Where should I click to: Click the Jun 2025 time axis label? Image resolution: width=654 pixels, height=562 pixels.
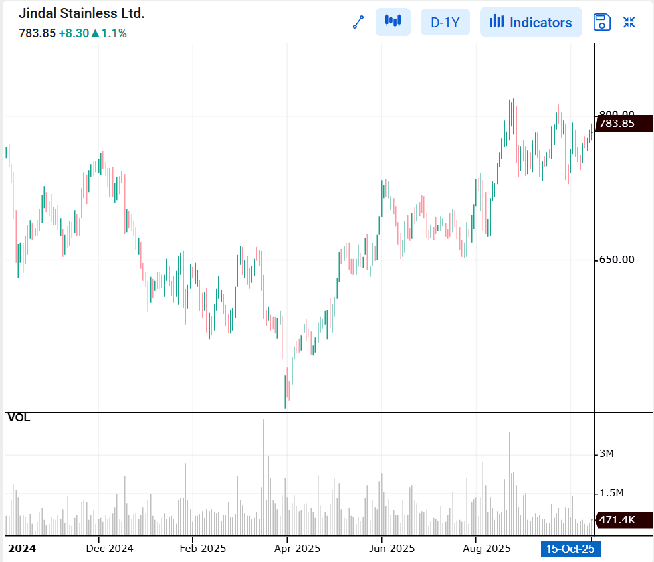[x=391, y=549]
